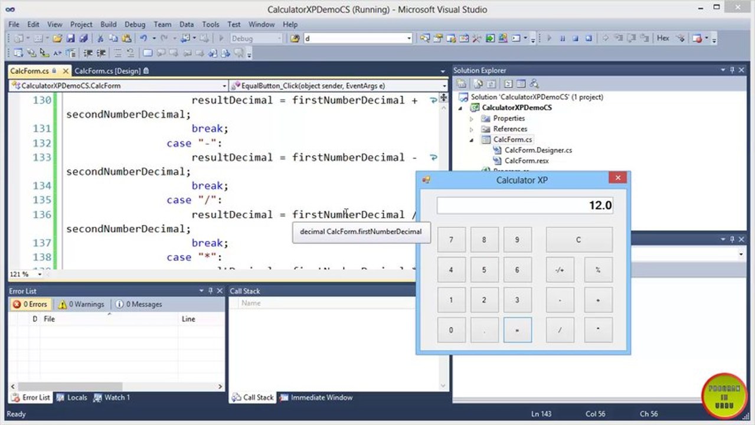The height and width of the screenshot is (425, 755).
Task: Click the Cut scissors icon
Action: pos(100,38)
